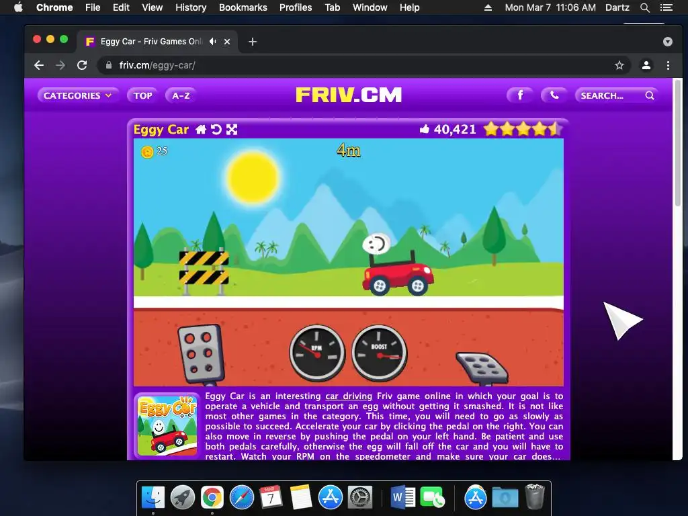Viewport: 688px width, 516px height.
Task: Click the FRIV.CM logo
Action: [x=349, y=95]
